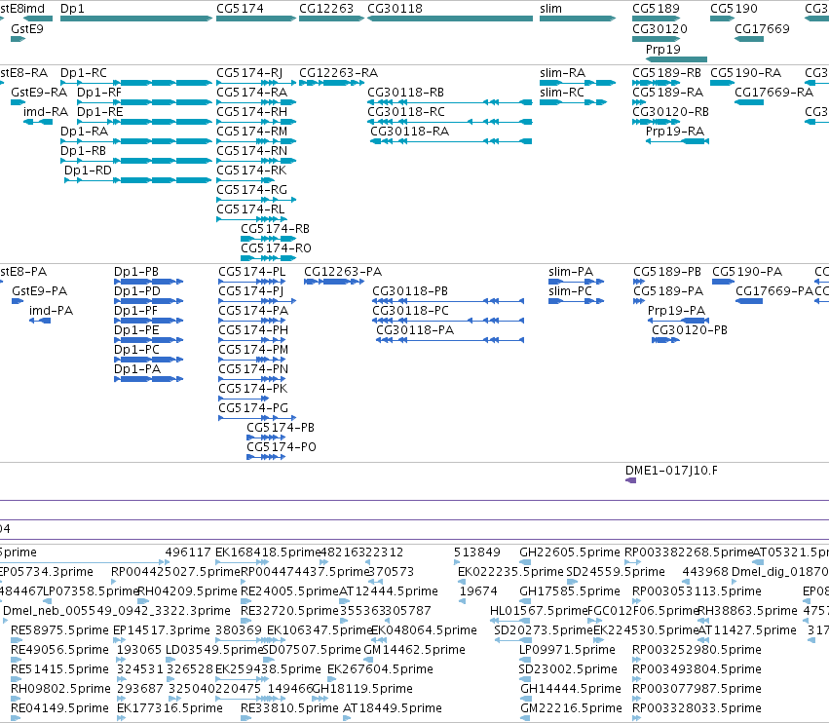Screen dimensions: 829x723
Task: Select the CG5190 gene feature
Action: coord(722,19)
